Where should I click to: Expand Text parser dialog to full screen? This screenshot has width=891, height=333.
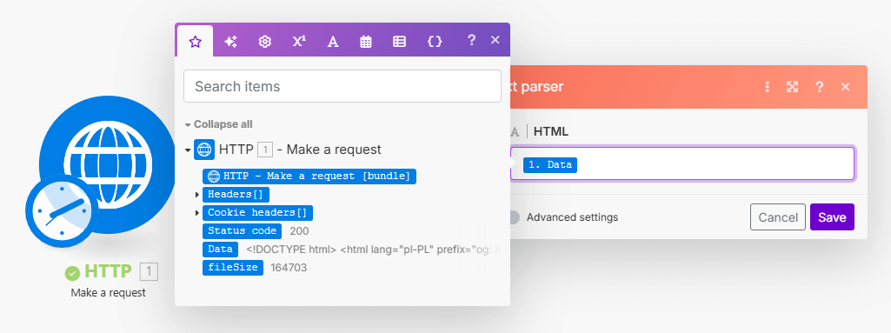click(x=792, y=87)
